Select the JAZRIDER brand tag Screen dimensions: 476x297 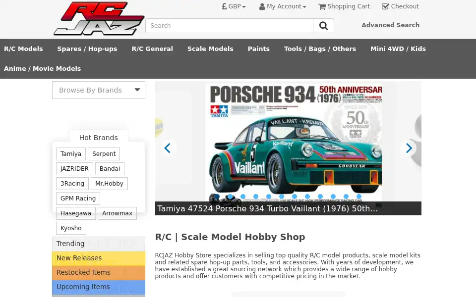point(74,168)
